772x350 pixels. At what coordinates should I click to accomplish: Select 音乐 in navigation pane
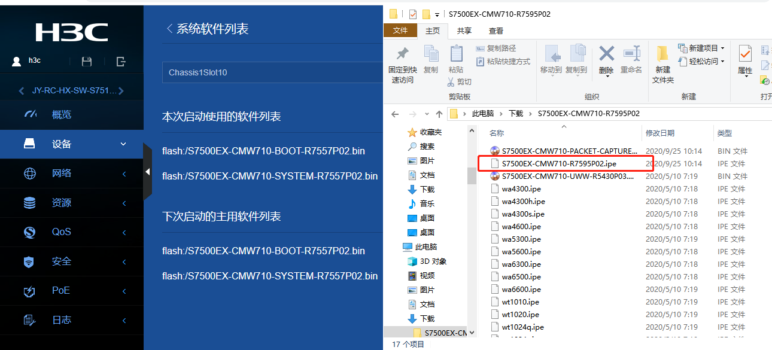[x=421, y=204]
